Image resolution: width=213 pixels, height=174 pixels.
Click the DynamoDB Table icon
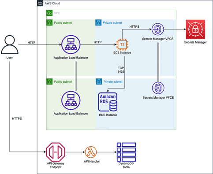[x=126, y=152]
